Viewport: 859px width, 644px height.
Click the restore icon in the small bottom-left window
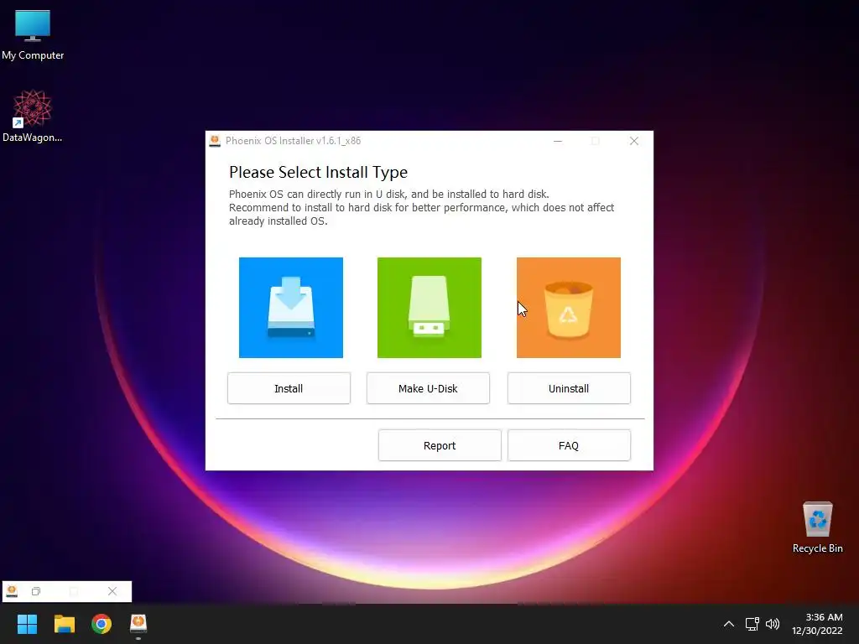coord(36,591)
